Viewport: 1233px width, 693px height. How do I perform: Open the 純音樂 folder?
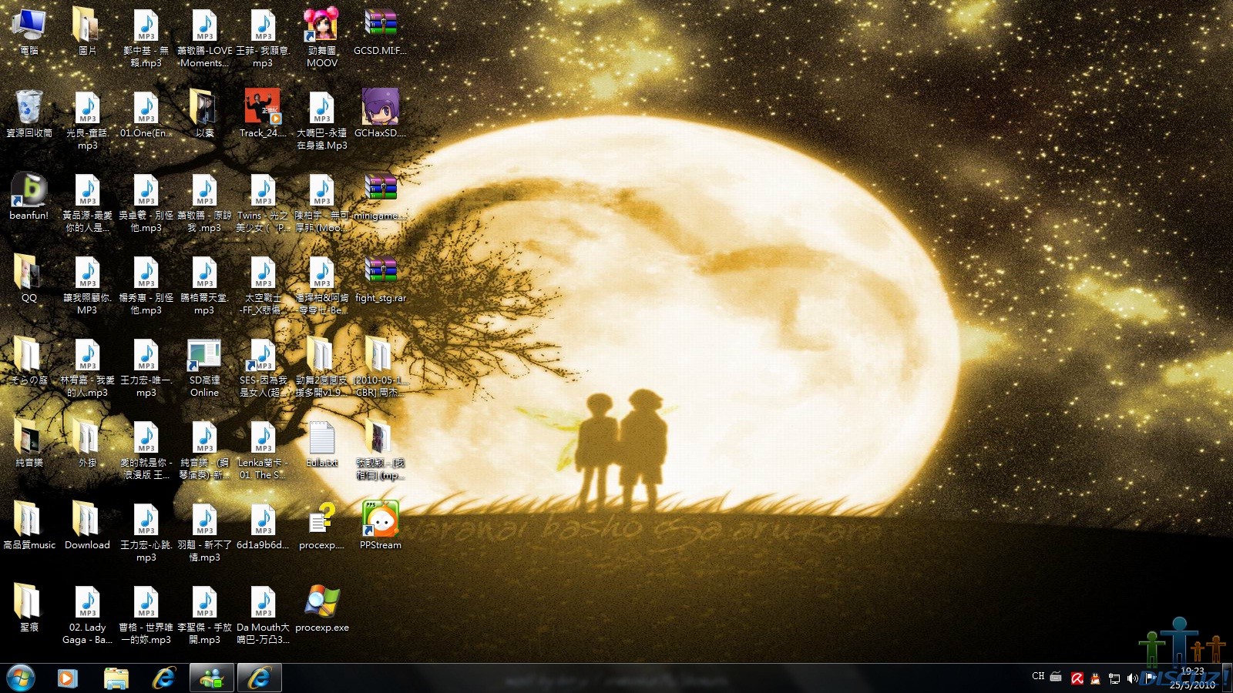tap(29, 444)
